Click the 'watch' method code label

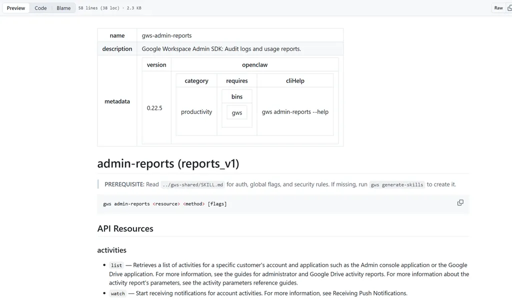click(117, 293)
